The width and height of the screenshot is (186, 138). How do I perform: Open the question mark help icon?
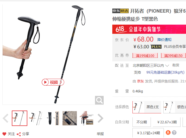point(174,133)
